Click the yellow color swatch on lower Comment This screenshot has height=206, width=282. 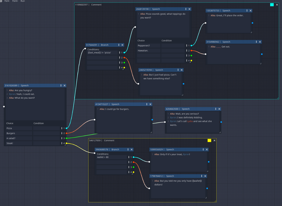point(209,140)
